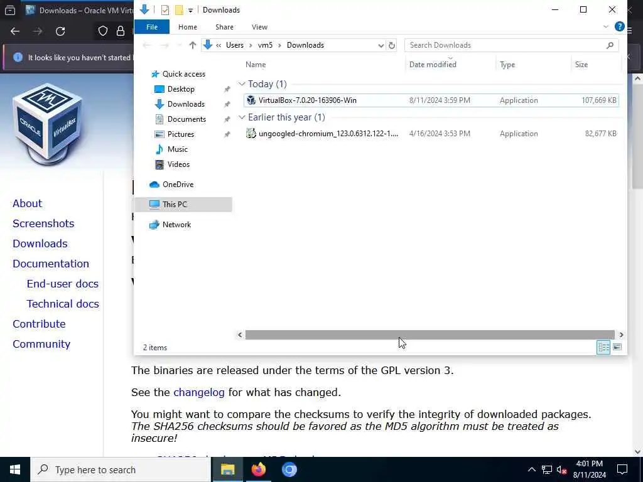This screenshot has width=643, height=482.
Task: Open the File ribbon tab
Action: click(x=152, y=27)
